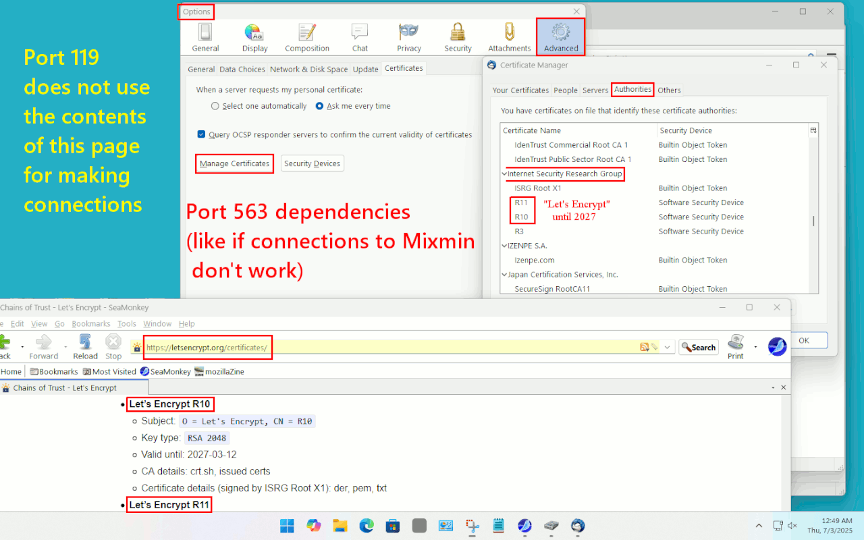864x540 pixels.
Task: Uncheck Query OCSP responder servers checkbox
Action: coord(201,134)
